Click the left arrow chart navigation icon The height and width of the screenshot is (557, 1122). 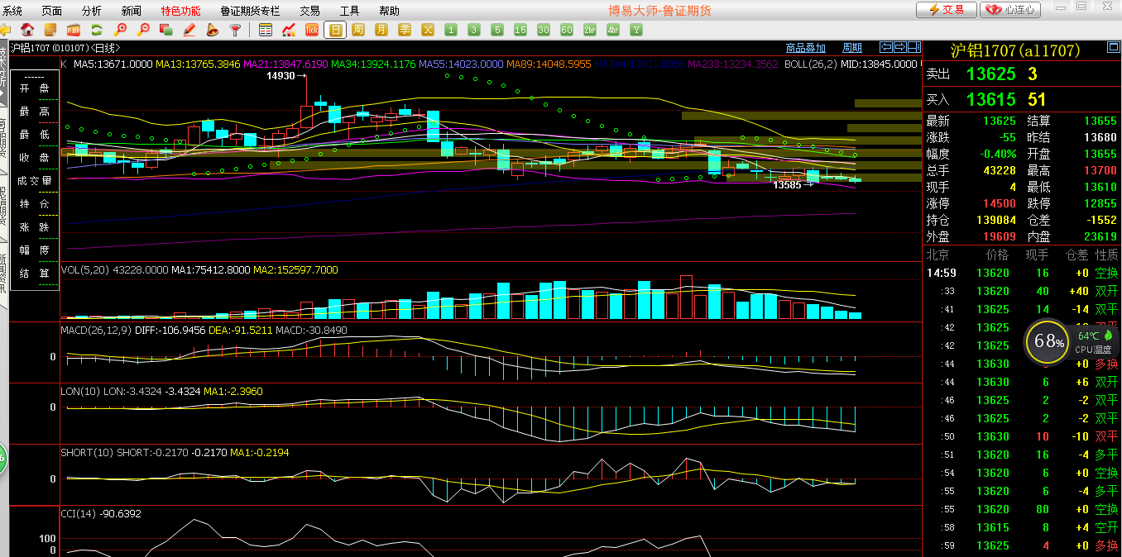click(885, 47)
